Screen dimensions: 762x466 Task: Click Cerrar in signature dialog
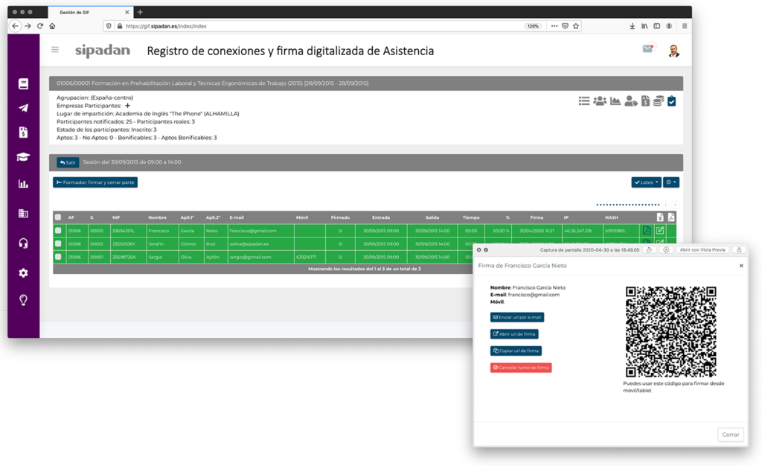coord(731,435)
